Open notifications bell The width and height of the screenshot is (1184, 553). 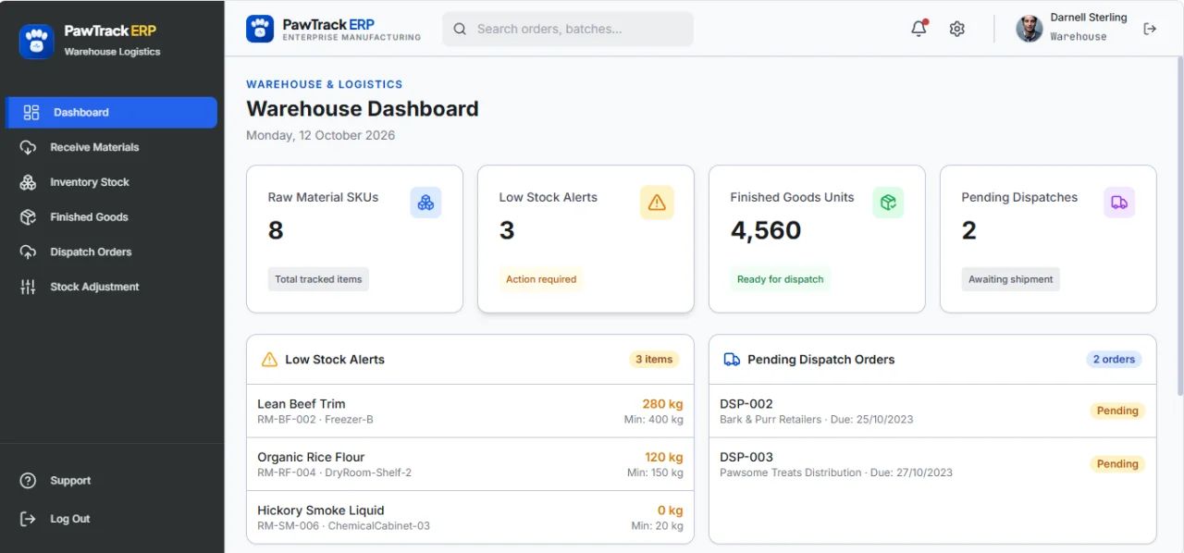coord(919,29)
